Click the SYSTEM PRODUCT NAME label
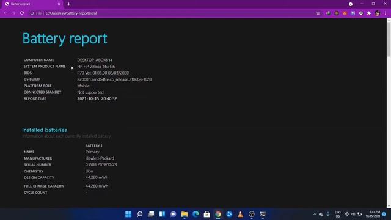This screenshot has height=220, width=391. pos(45,67)
